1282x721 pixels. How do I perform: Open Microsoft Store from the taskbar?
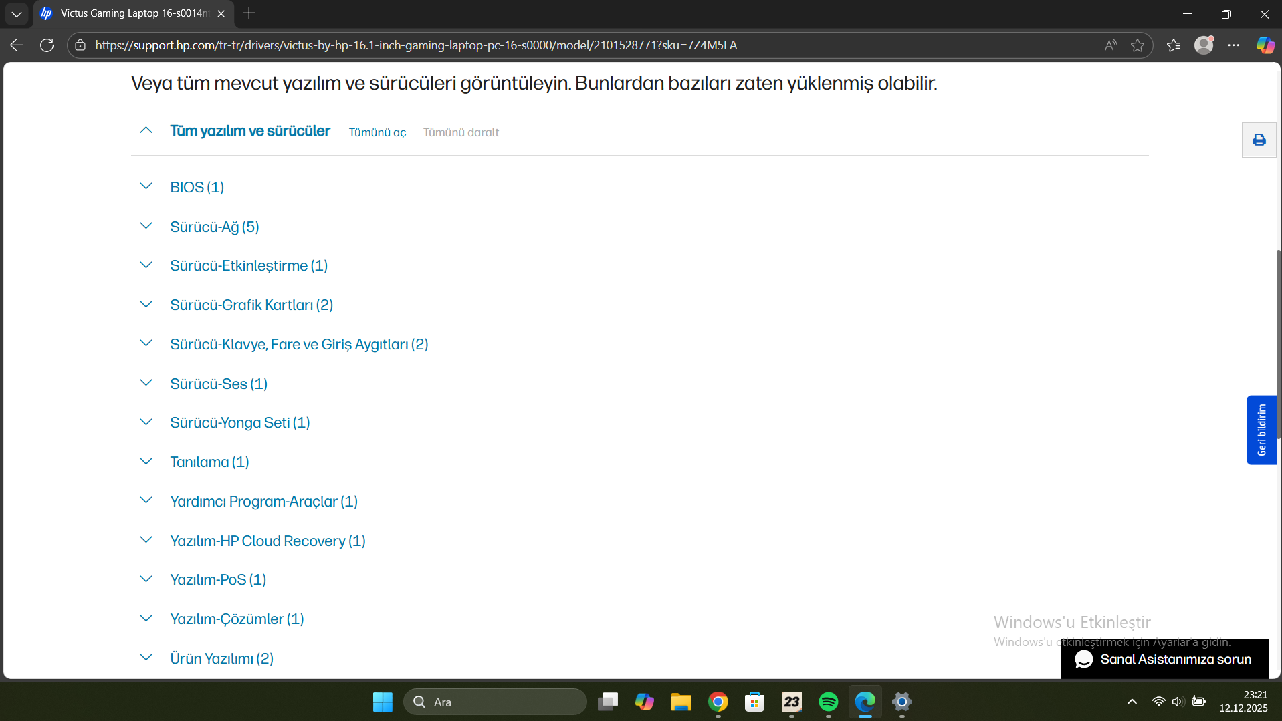pyautogui.click(x=755, y=702)
